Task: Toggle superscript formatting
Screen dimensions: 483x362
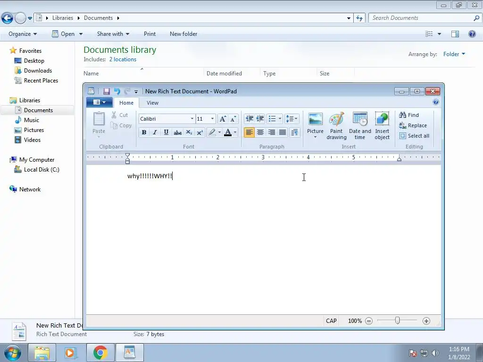Action: [x=200, y=132]
